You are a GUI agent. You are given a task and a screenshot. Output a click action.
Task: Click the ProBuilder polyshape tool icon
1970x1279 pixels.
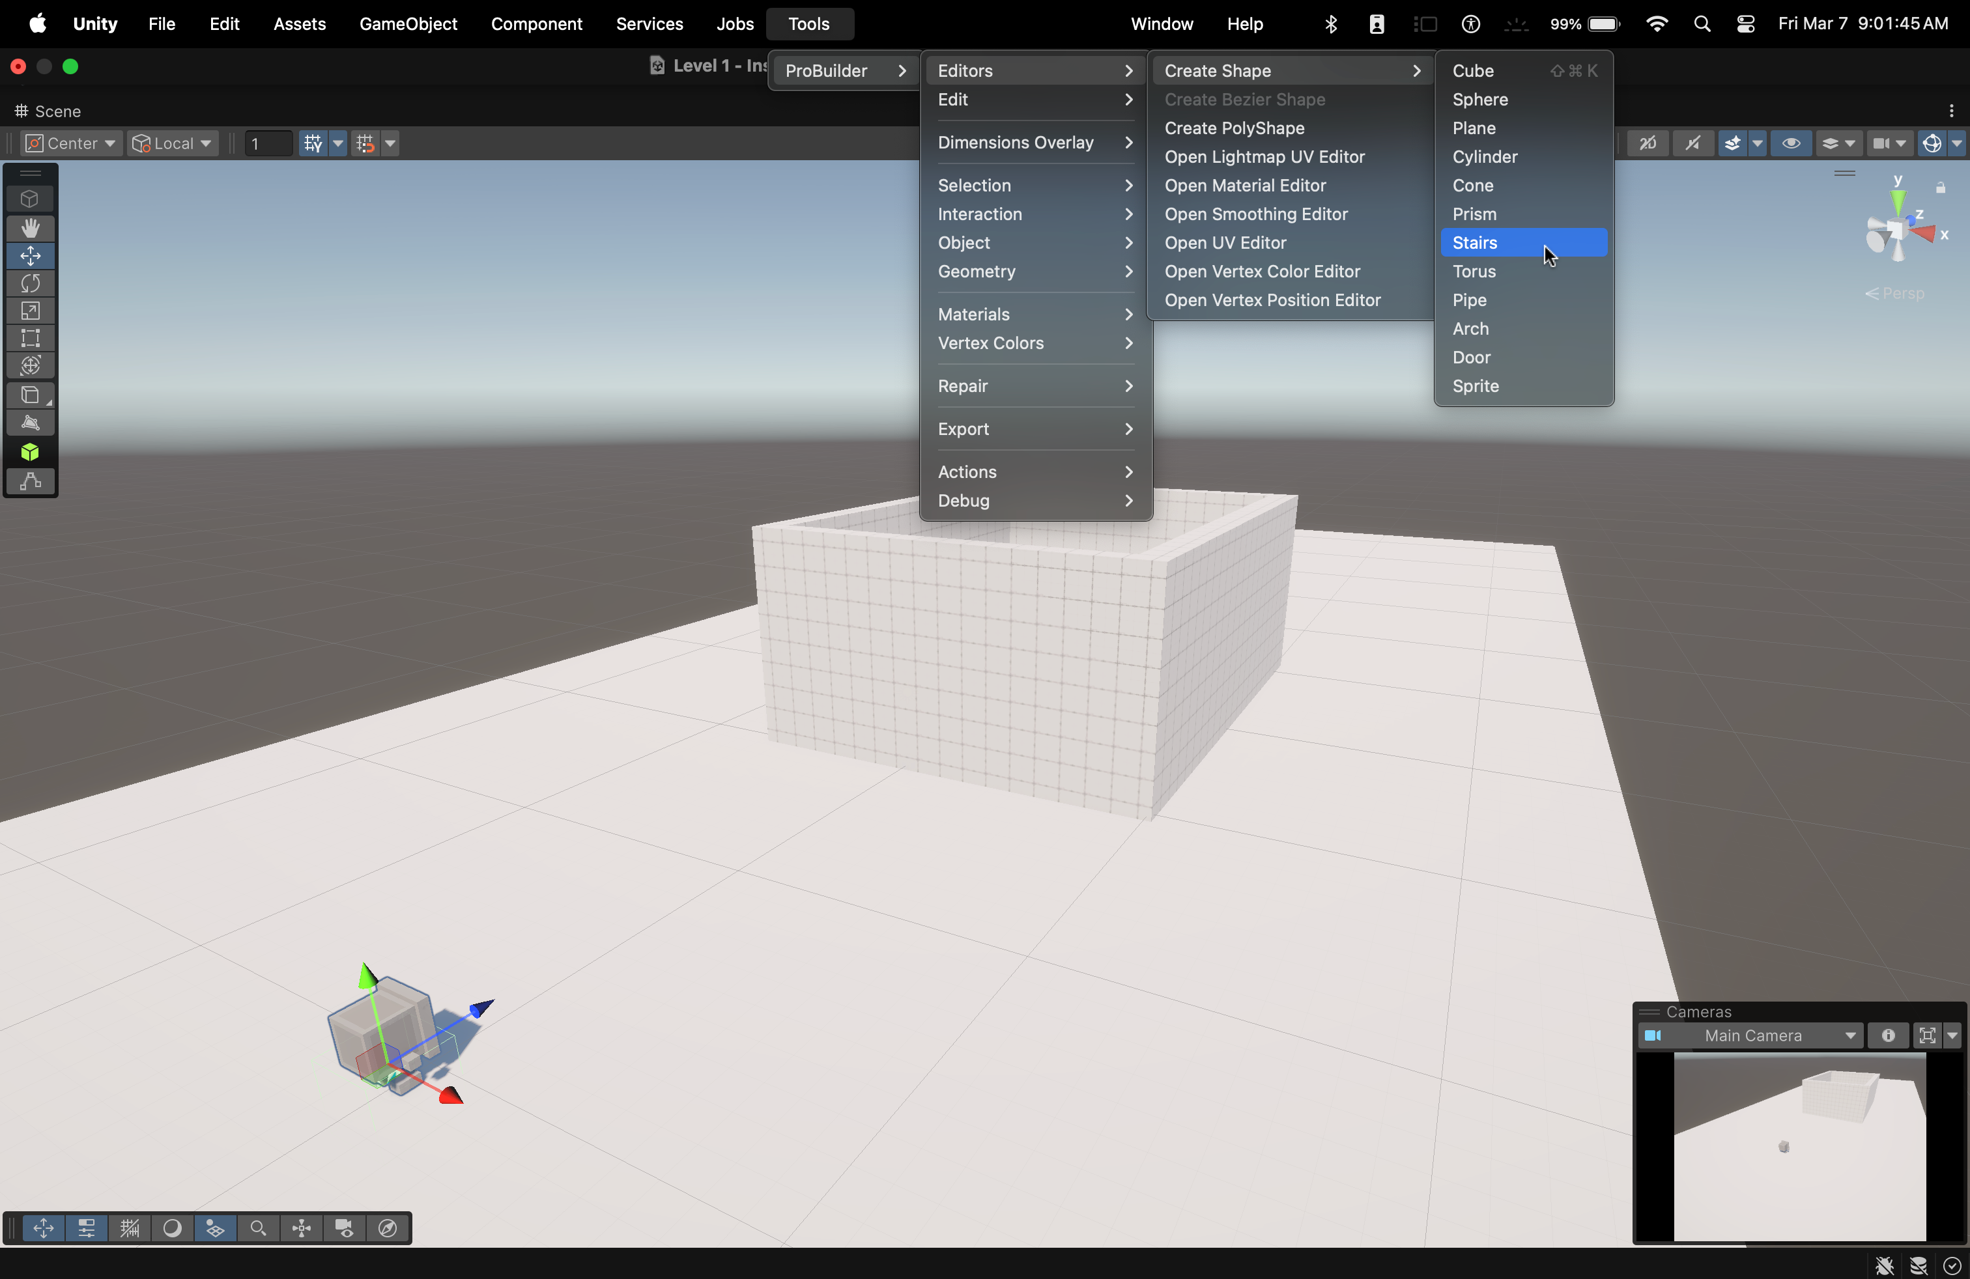[31, 423]
